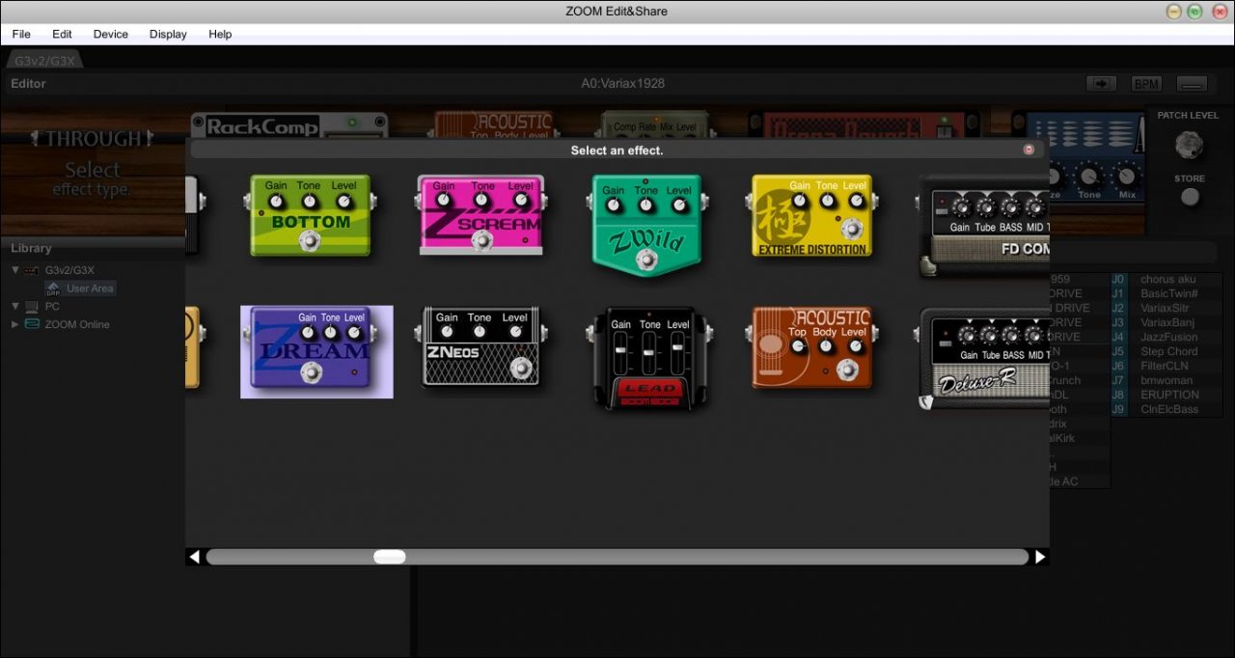Open the Edit menu
This screenshot has width=1235, height=658.
pos(62,34)
